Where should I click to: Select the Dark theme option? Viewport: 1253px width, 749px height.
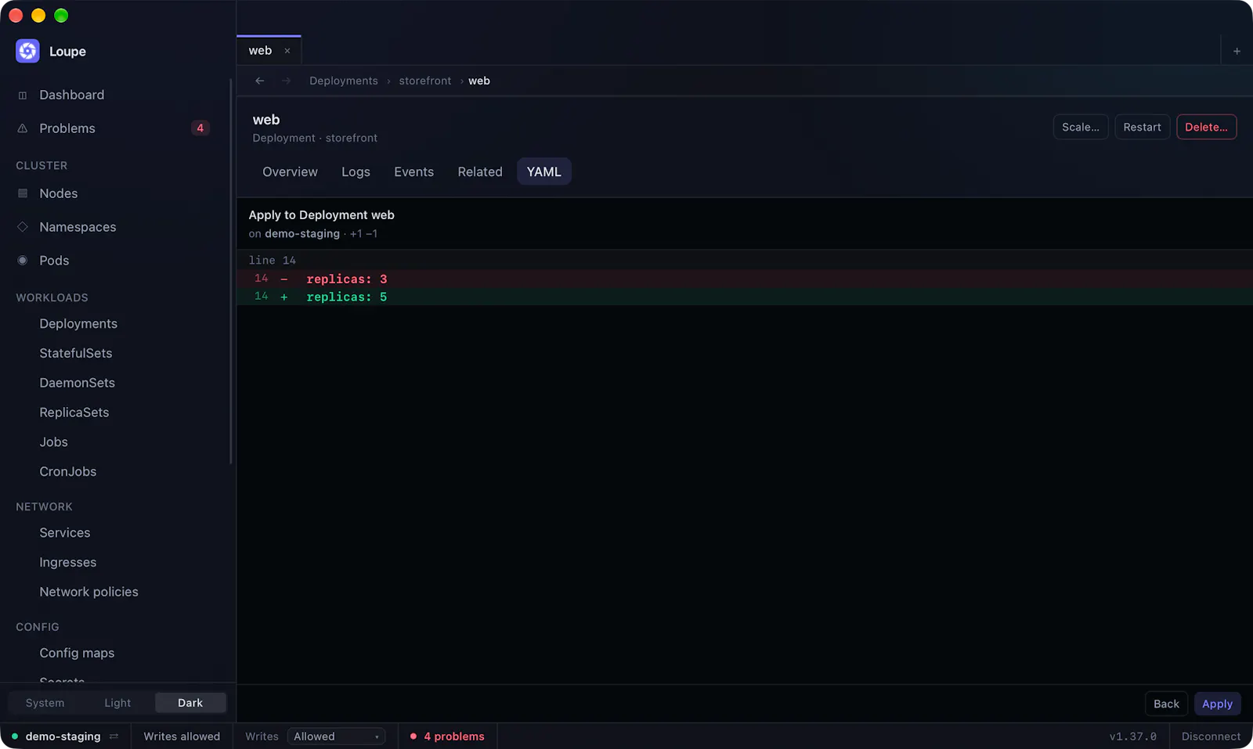[190, 703]
